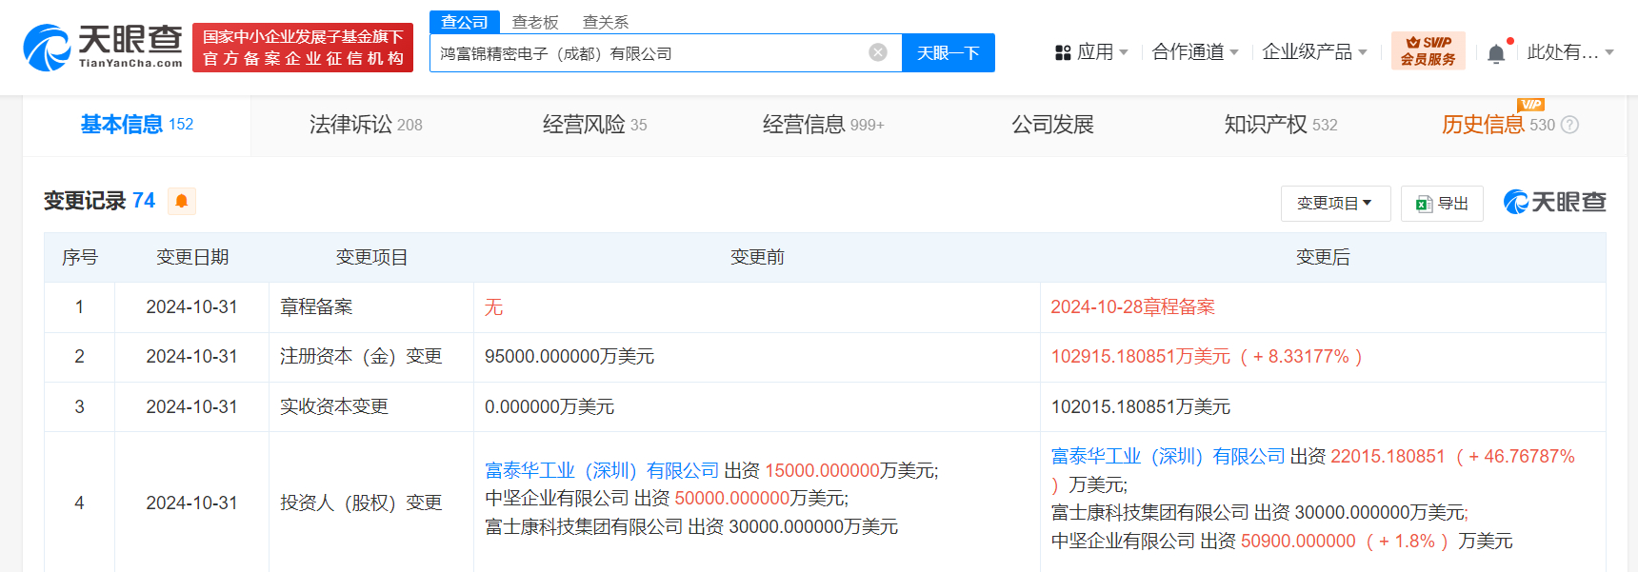
Task: Open 富泰华工业（深圳）有限公司 link in 变更前 column
Action: (601, 470)
